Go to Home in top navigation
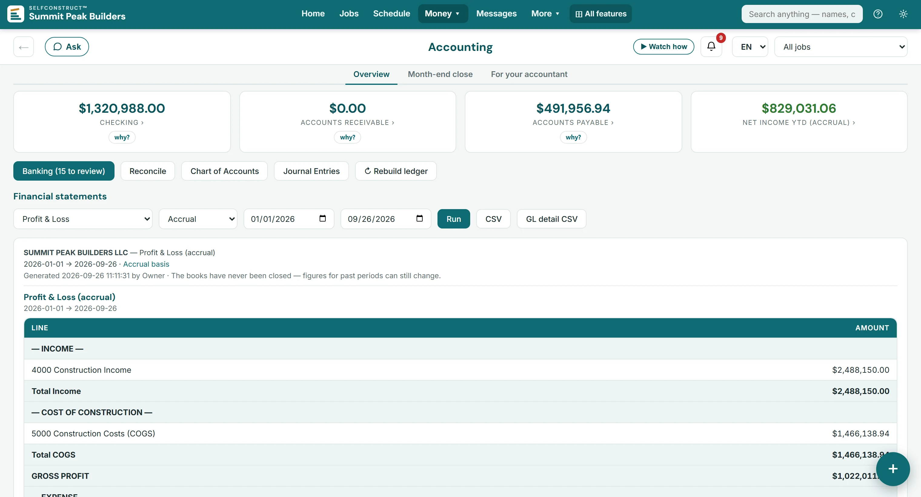Image resolution: width=921 pixels, height=497 pixels. point(313,14)
